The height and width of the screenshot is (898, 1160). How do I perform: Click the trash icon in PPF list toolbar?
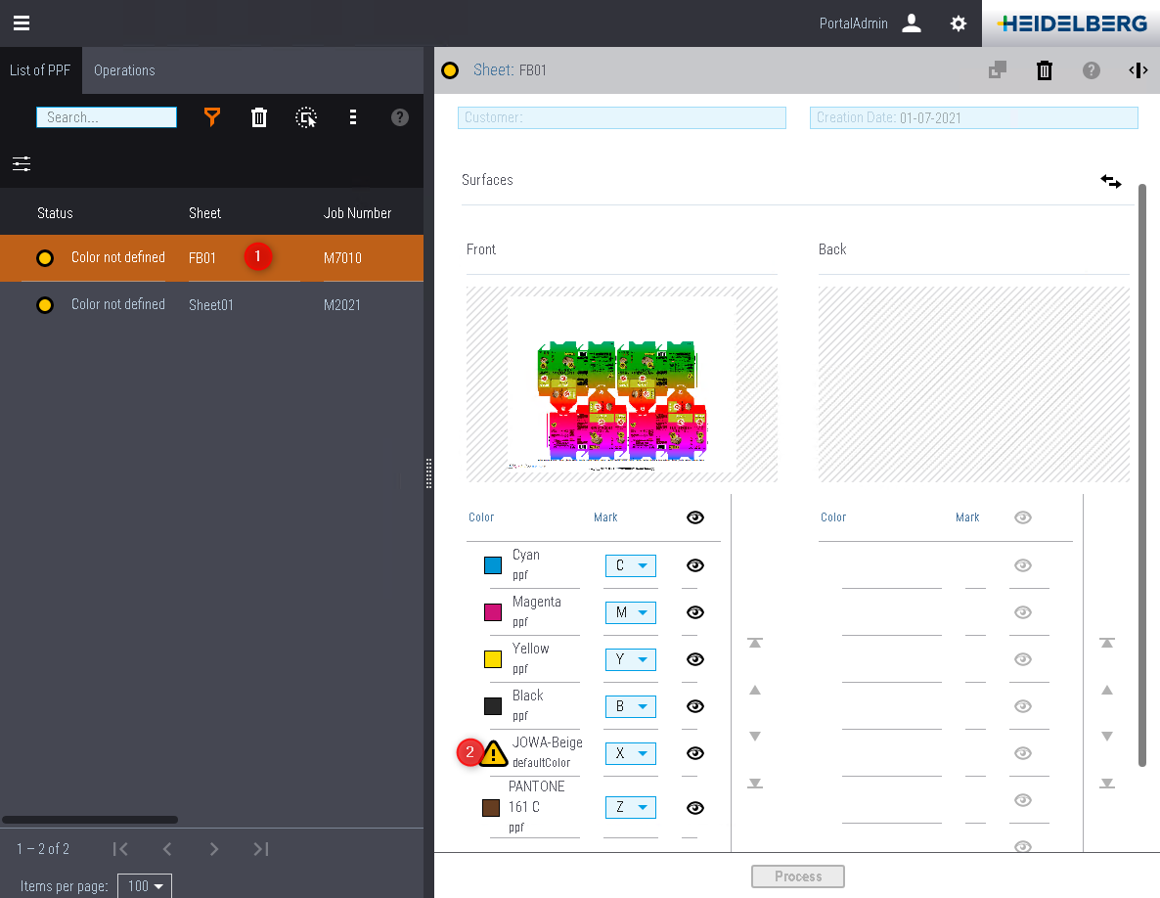pos(259,117)
